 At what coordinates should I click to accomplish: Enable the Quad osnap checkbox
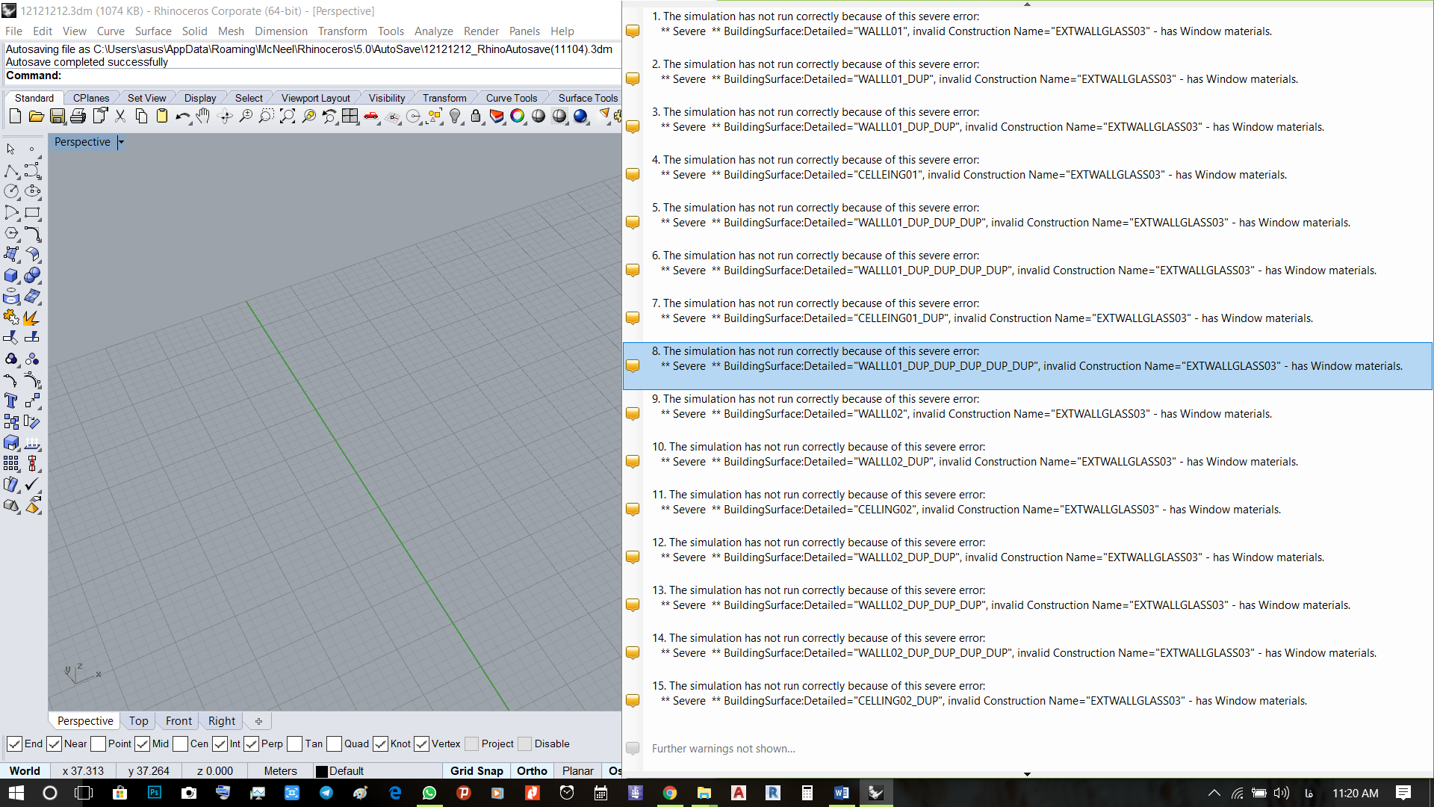pyautogui.click(x=334, y=743)
